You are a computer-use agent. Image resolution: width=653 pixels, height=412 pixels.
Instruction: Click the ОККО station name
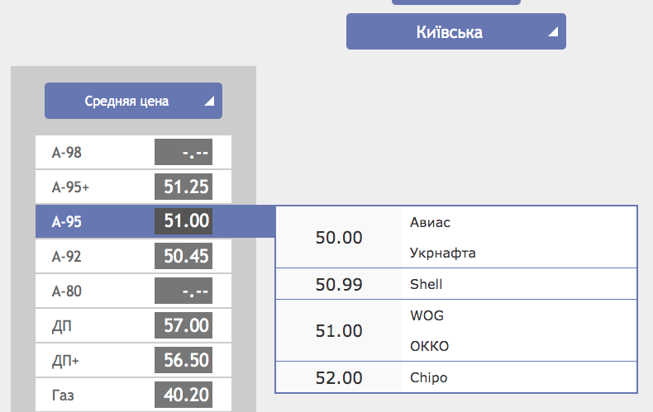click(x=430, y=346)
